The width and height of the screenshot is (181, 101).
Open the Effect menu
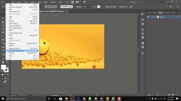click(39, 2)
